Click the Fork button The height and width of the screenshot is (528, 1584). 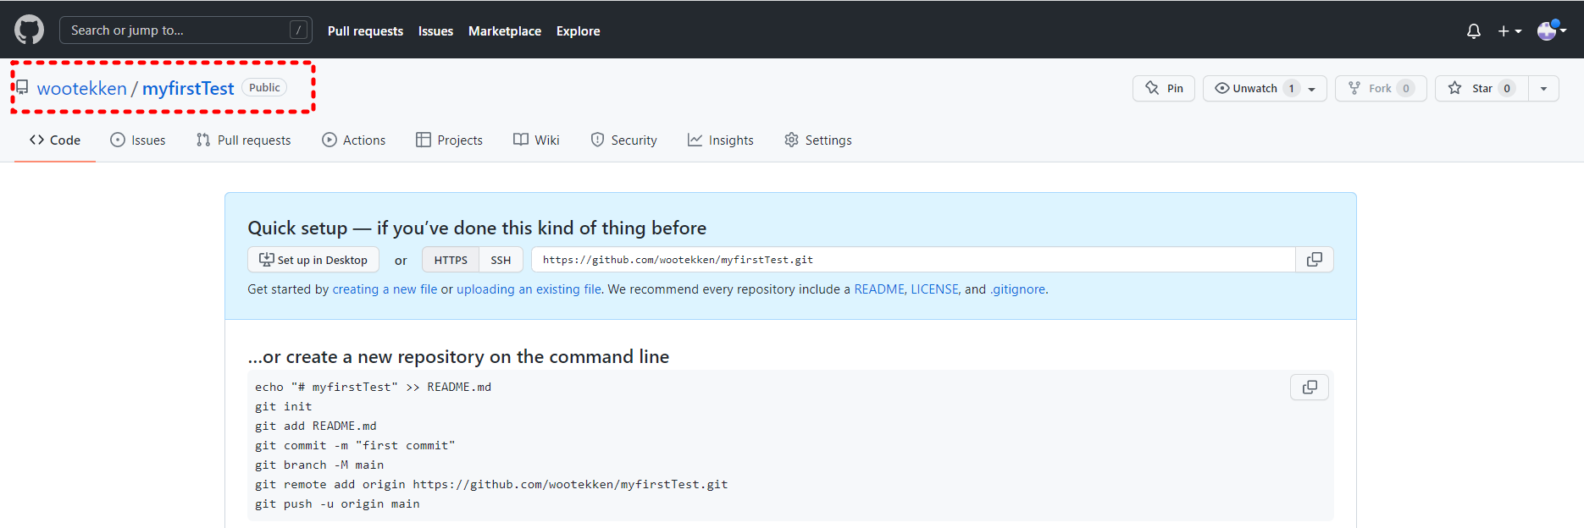(x=1381, y=88)
